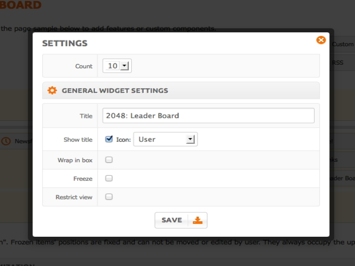Enable the Restrict view checkbox

point(109,197)
